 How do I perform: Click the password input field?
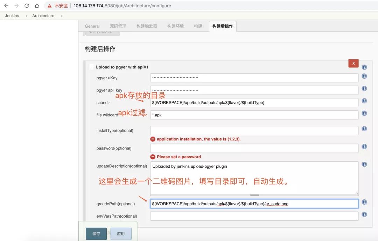[254, 148]
